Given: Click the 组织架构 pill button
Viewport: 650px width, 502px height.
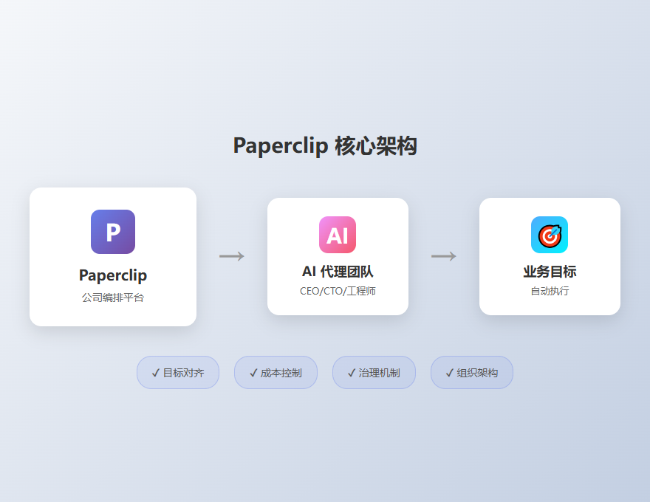Looking at the screenshot, I should point(471,373).
